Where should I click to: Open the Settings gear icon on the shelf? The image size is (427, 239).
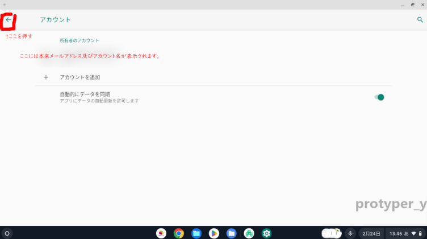[x=266, y=233]
